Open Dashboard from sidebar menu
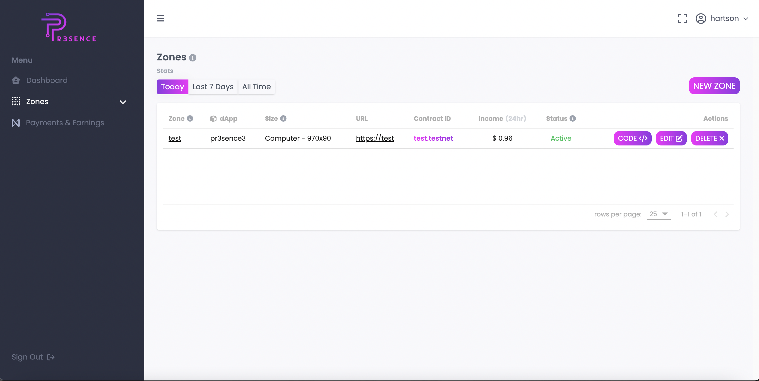The height and width of the screenshot is (381, 759). (47, 80)
